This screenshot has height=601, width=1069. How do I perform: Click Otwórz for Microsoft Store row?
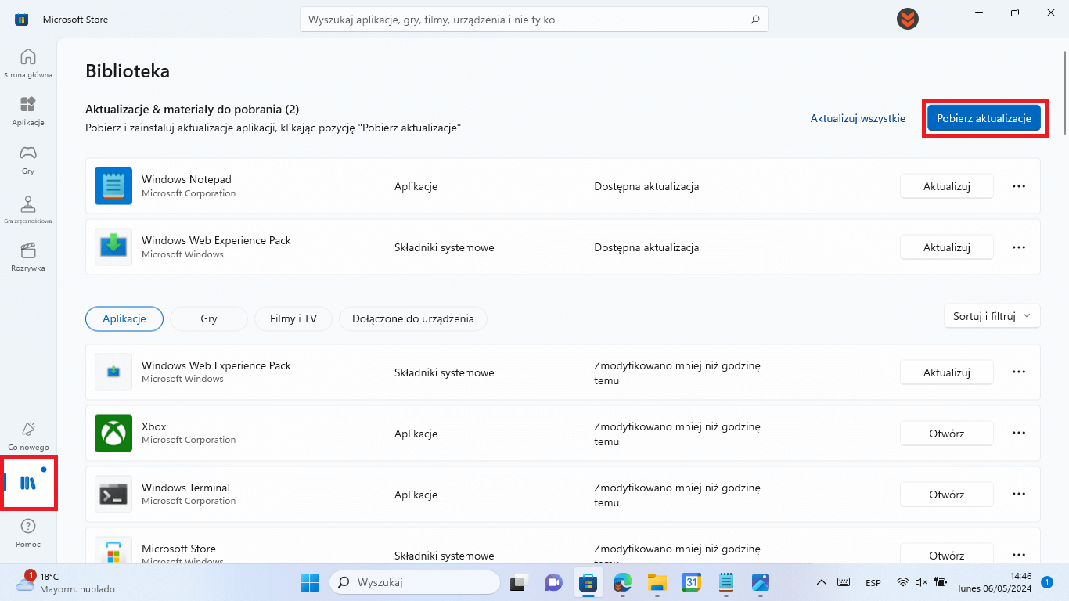(x=947, y=555)
